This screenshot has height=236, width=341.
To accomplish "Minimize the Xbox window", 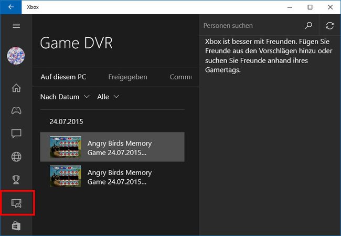I will [290, 7].
